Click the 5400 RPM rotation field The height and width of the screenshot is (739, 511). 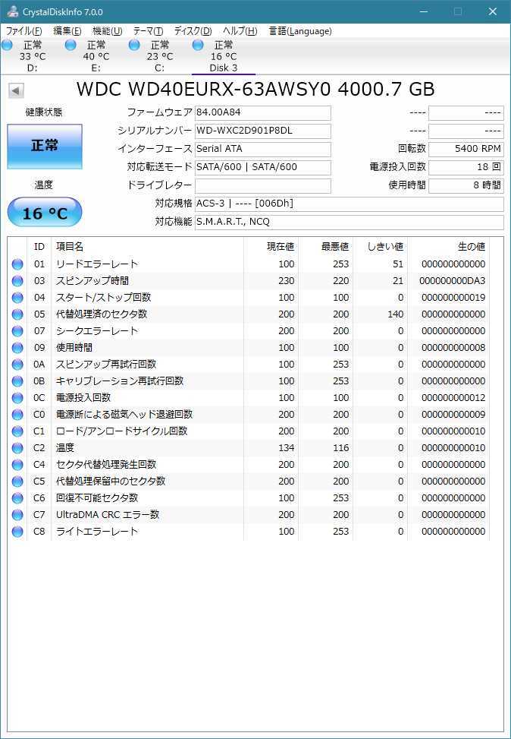click(x=466, y=149)
